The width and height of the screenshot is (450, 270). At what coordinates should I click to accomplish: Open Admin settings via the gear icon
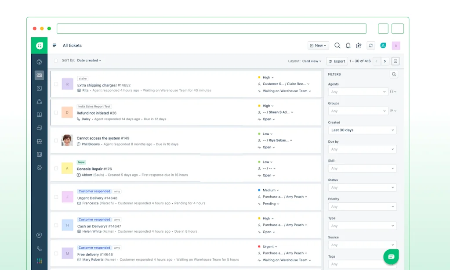tap(39, 167)
